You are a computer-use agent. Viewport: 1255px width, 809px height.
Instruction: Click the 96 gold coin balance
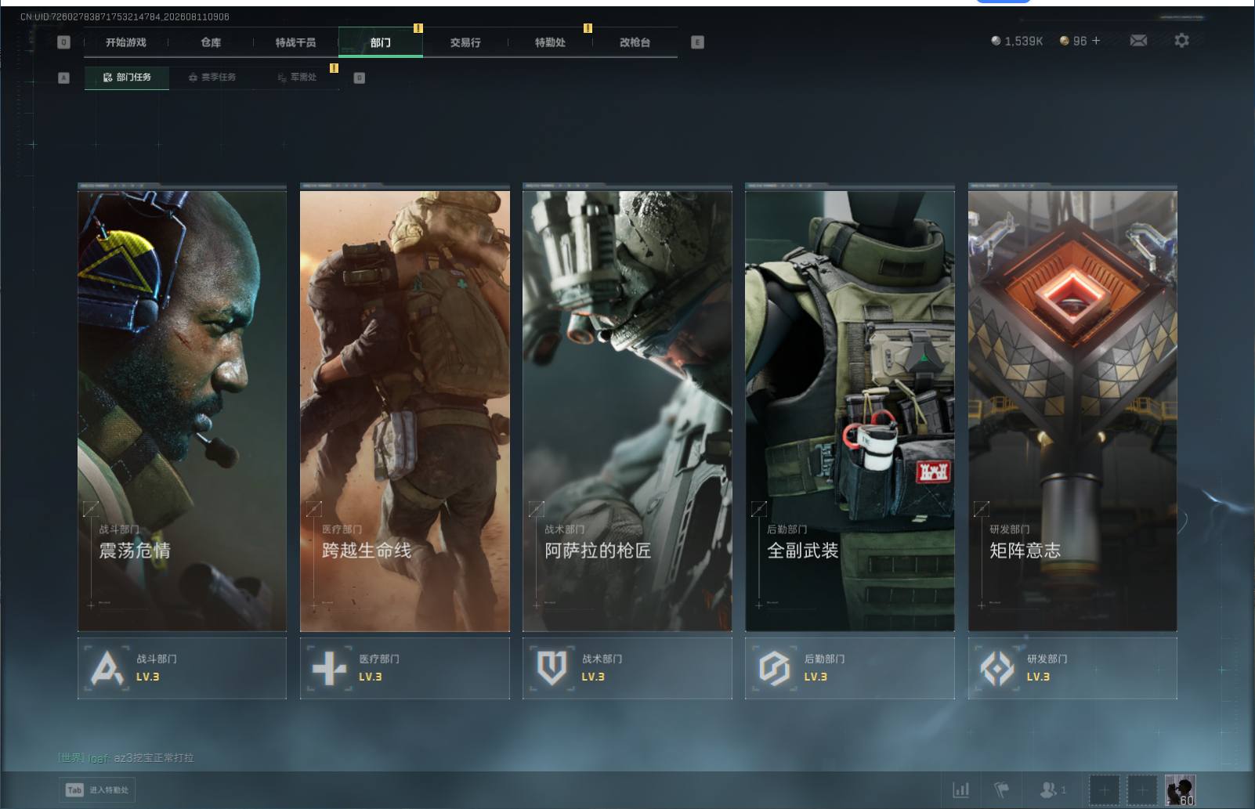pos(1073,41)
